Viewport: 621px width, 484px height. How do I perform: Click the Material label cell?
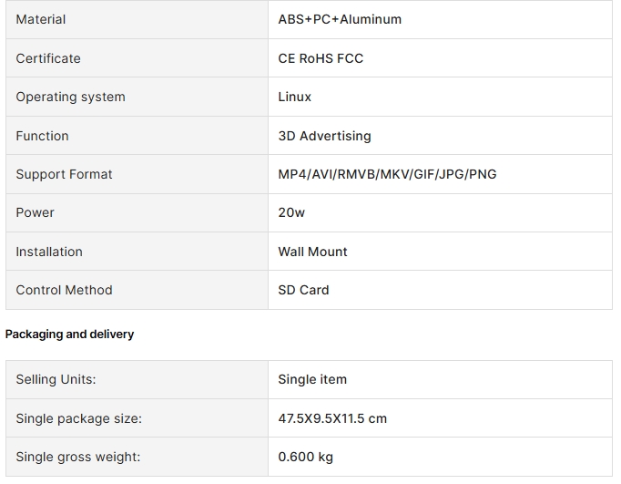[x=137, y=19]
